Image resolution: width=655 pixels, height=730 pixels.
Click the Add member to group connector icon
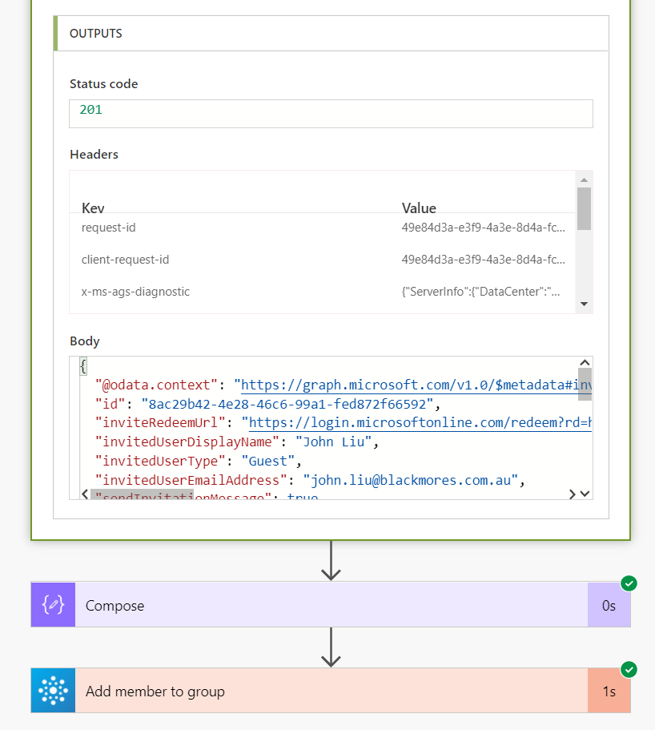point(53,691)
